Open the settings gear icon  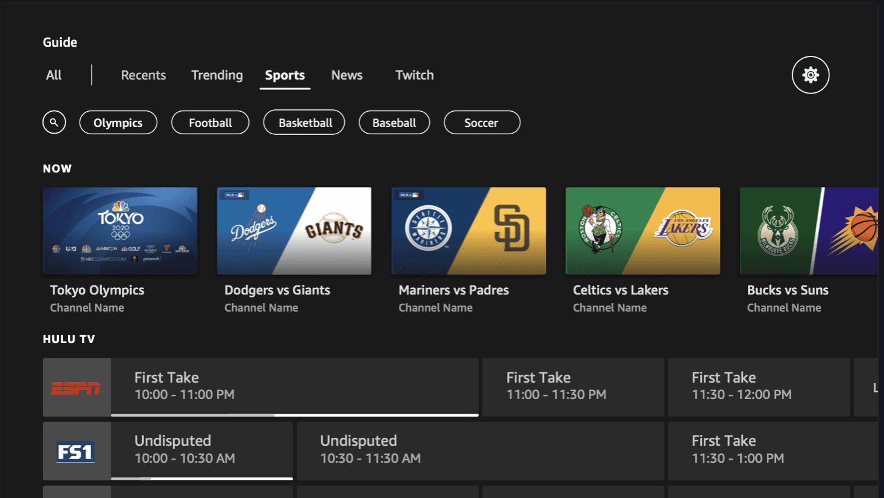(811, 75)
